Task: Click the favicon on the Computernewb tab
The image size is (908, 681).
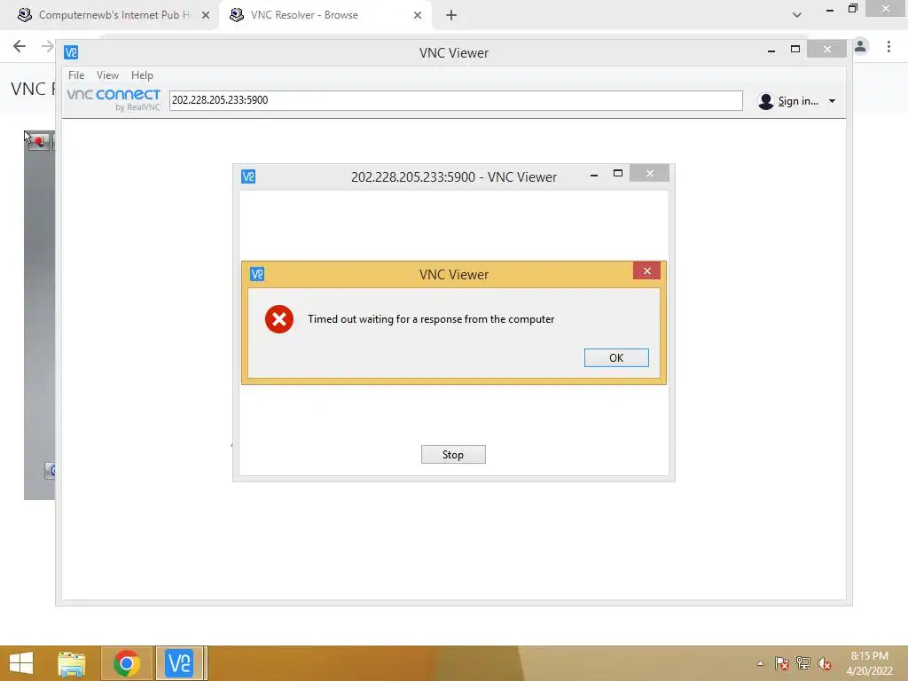Action: coord(25,15)
